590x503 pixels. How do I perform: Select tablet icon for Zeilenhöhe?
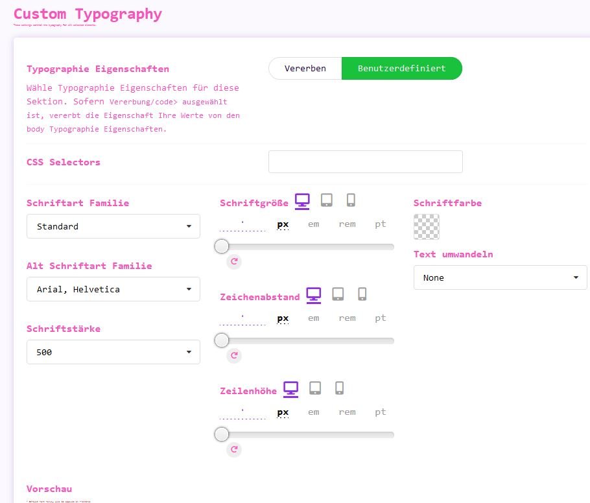(x=315, y=388)
